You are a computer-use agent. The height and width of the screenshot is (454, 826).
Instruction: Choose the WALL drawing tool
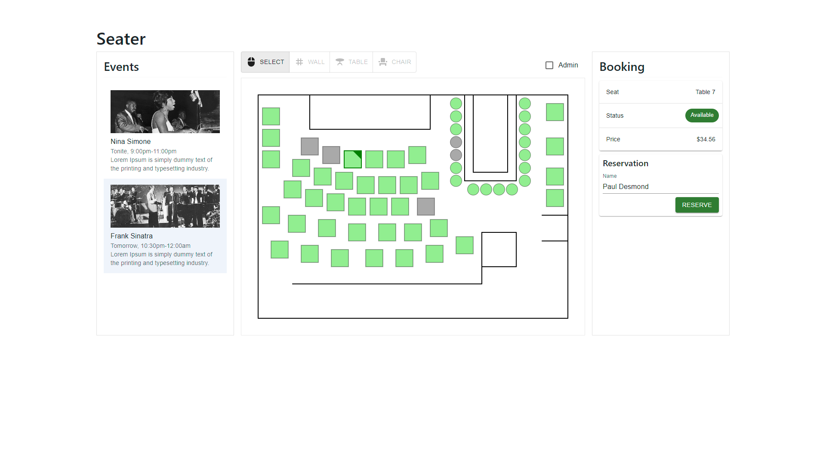coord(310,62)
